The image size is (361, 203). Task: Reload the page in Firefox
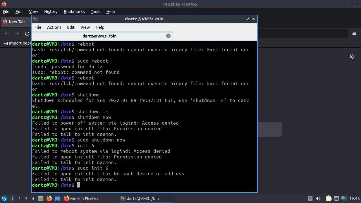point(27,34)
